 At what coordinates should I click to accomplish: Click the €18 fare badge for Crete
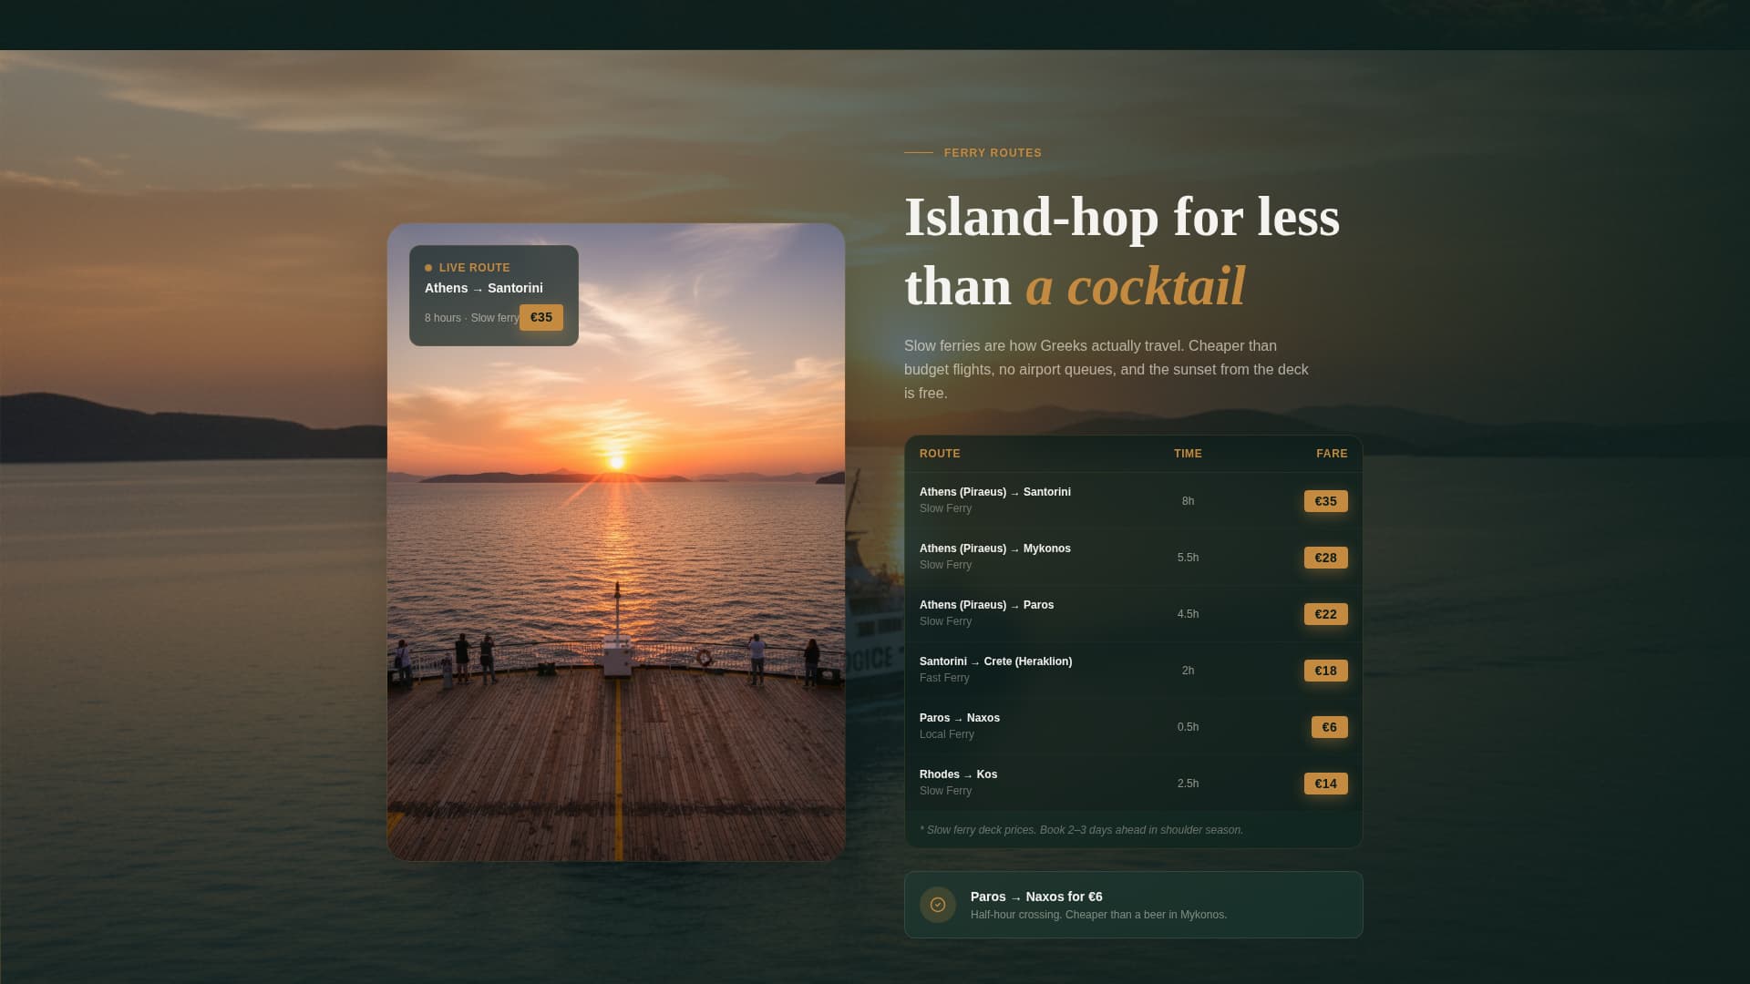click(1325, 670)
